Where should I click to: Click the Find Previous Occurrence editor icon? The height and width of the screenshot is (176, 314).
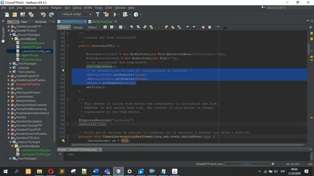tap(138, 27)
